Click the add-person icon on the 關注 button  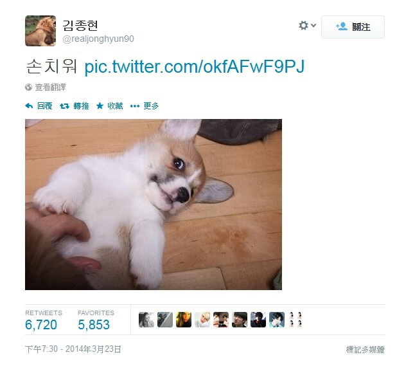[x=341, y=26]
